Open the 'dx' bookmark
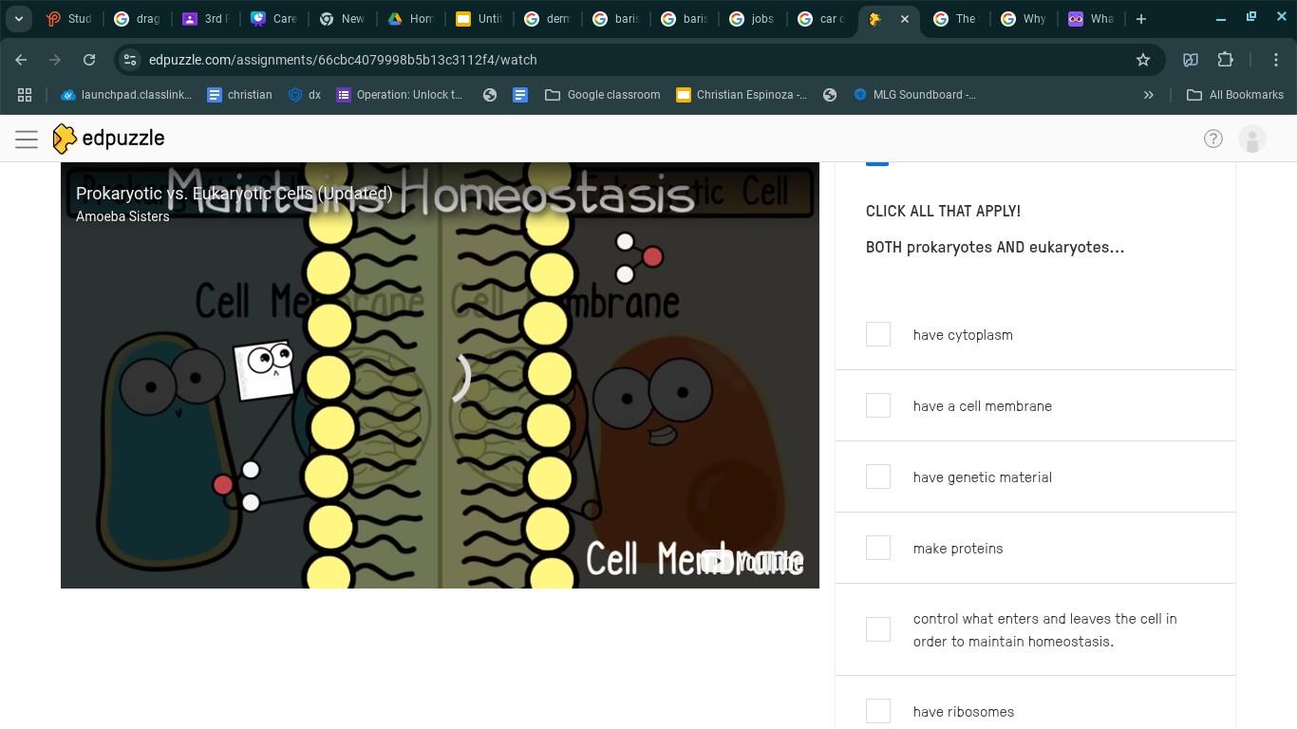The width and height of the screenshot is (1297, 729). 305,95
